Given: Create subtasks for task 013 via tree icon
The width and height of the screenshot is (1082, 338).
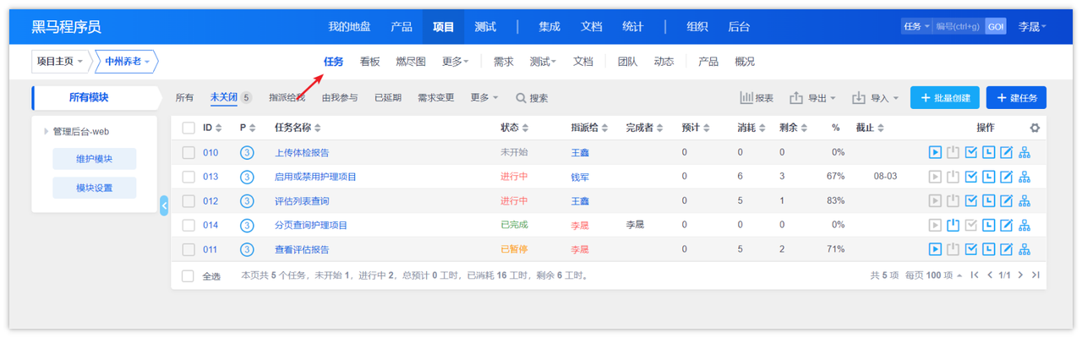Looking at the screenshot, I should pyautogui.click(x=1025, y=177).
